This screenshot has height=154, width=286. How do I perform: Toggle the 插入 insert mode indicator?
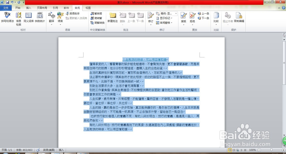point(61,150)
